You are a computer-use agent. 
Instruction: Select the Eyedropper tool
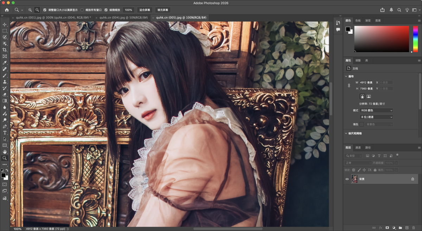tap(5, 63)
